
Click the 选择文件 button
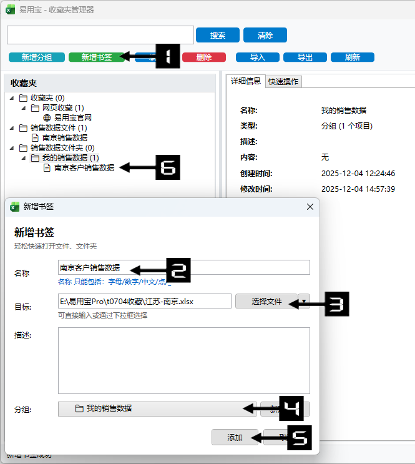[266, 302]
